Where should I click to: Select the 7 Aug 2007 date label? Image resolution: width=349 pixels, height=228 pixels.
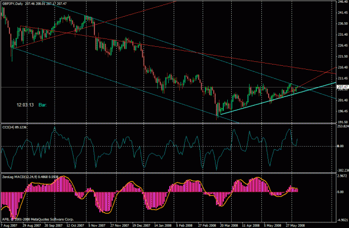[9, 225]
